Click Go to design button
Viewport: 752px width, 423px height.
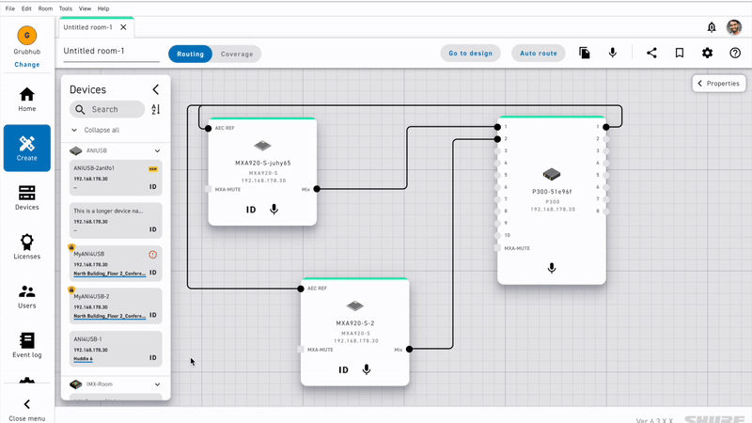[471, 54]
